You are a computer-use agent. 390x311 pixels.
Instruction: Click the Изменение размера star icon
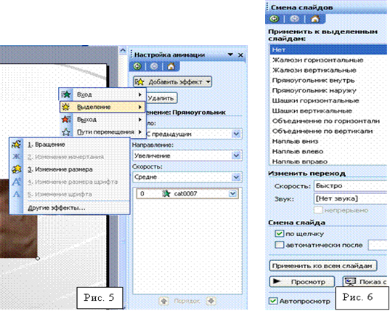[17, 169]
